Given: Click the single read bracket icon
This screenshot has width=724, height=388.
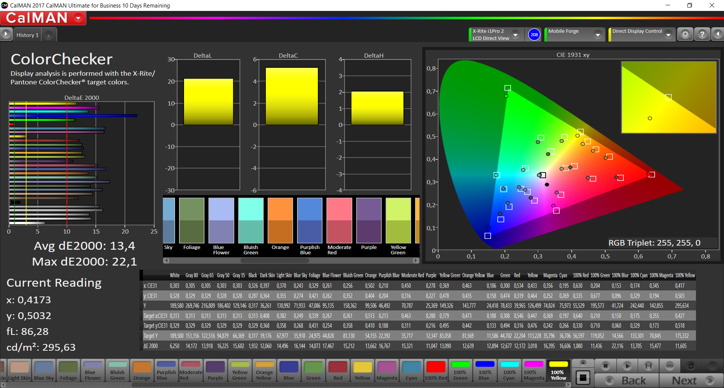Looking at the screenshot, I should coord(648,366).
